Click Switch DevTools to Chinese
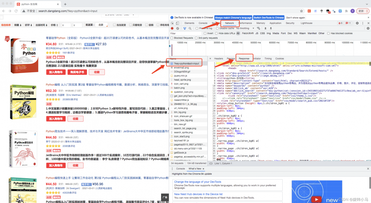The image size is (371, 203). [269, 18]
